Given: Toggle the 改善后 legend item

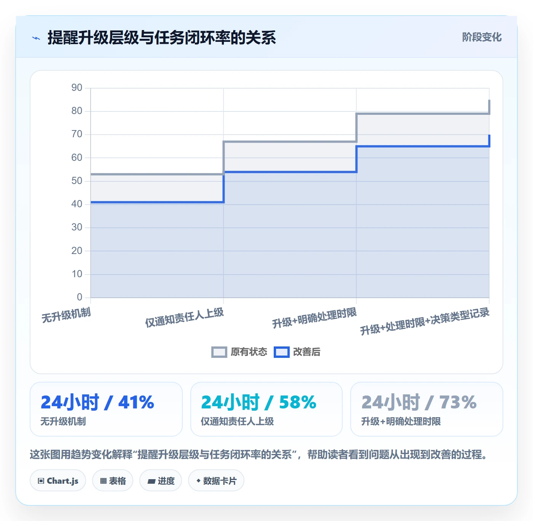Looking at the screenshot, I should 297,352.
